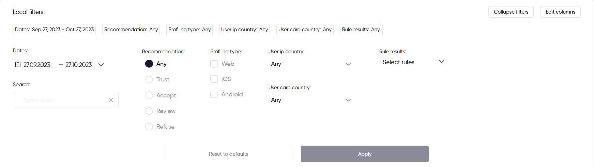
Task: Enable the Web profiling type checkbox
Action: click(214, 64)
